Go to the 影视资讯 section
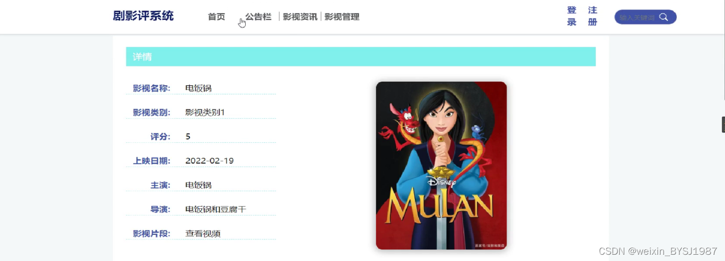 tap(300, 17)
